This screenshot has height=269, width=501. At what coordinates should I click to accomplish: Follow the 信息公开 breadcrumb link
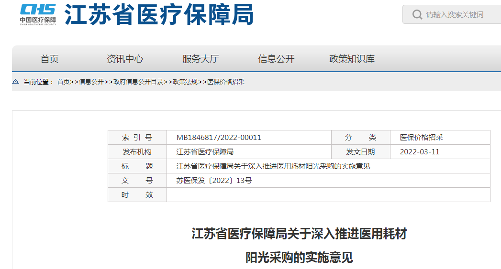91,82
